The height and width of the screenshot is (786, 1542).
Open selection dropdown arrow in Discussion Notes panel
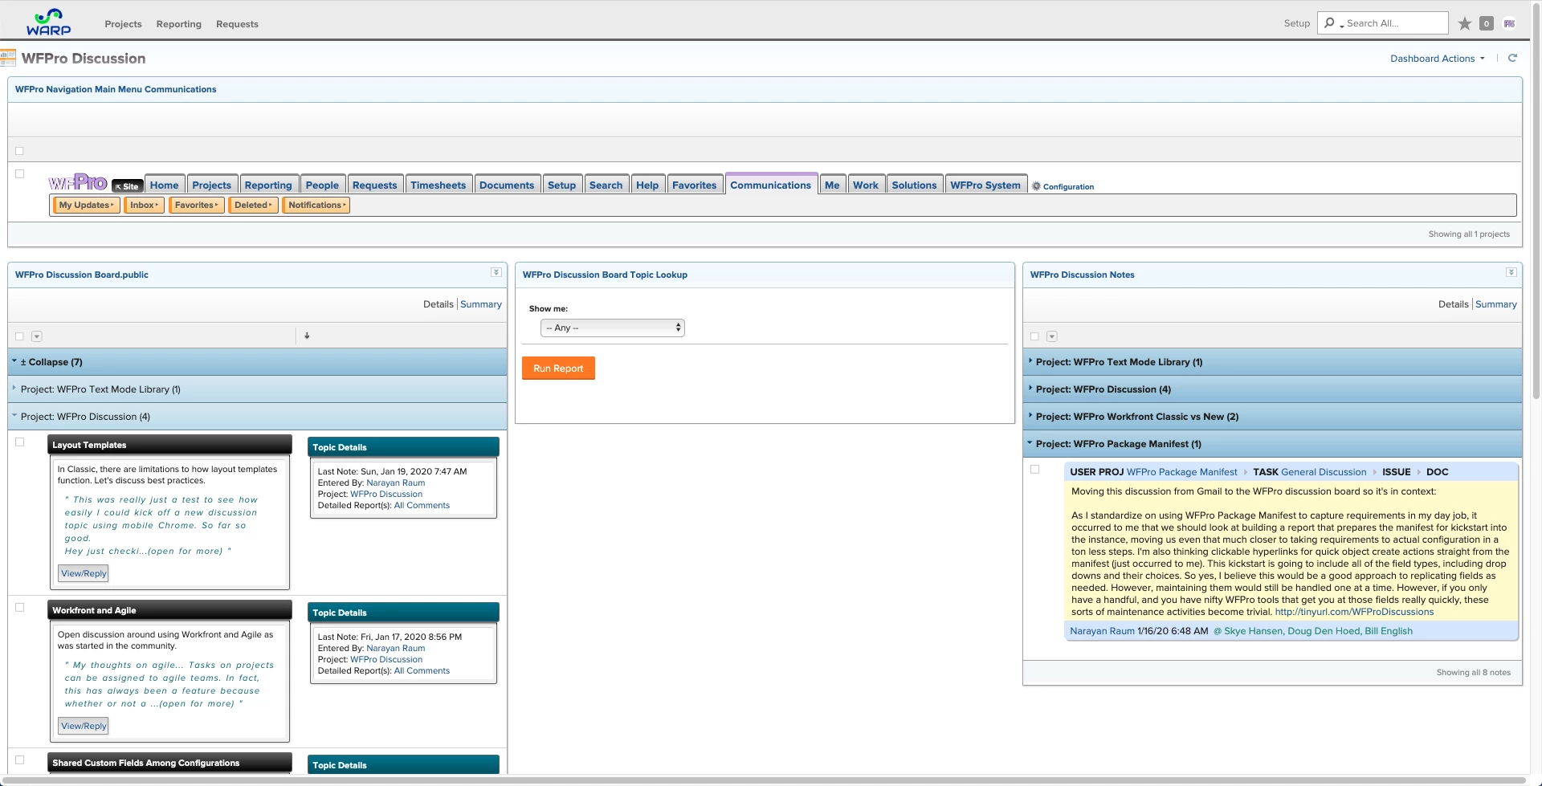1052,336
